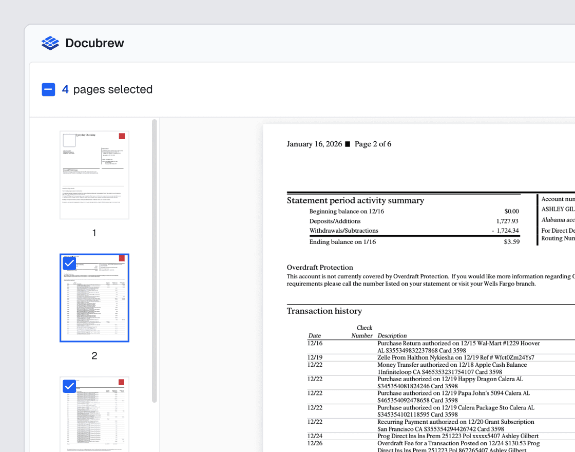Click the Docubrew logo icon
The width and height of the screenshot is (575, 452).
[x=50, y=43]
